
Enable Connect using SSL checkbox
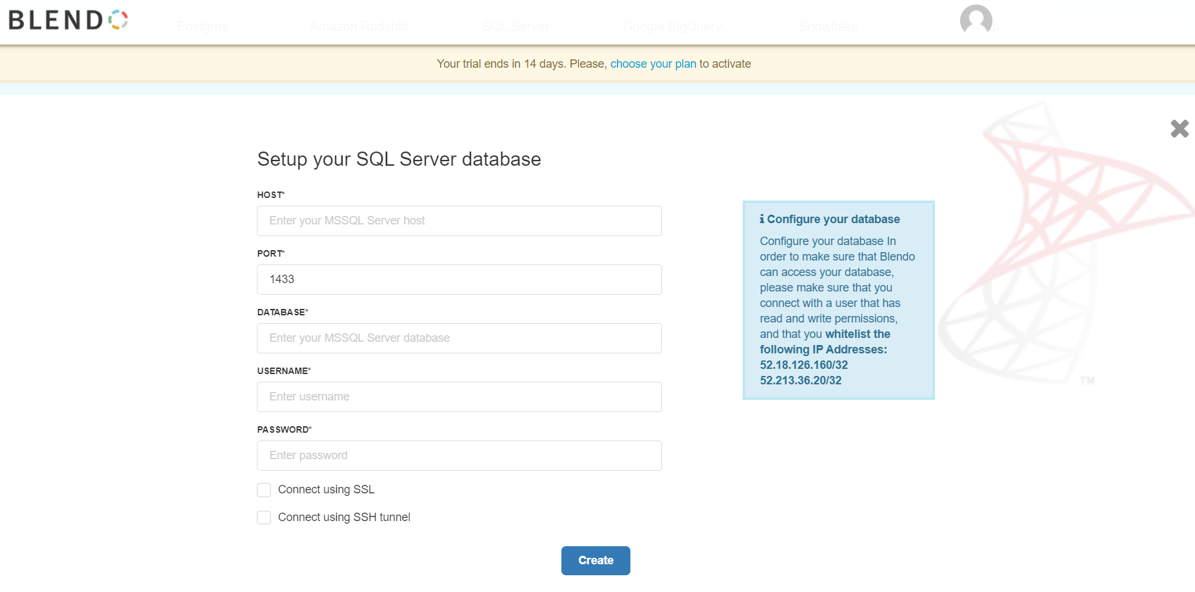tap(264, 490)
